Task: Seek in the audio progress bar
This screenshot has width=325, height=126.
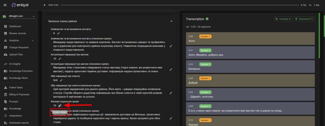Action: 180,5
